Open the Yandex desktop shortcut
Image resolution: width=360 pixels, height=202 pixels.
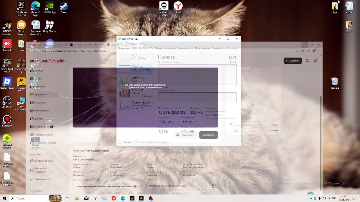tap(178, 8)
